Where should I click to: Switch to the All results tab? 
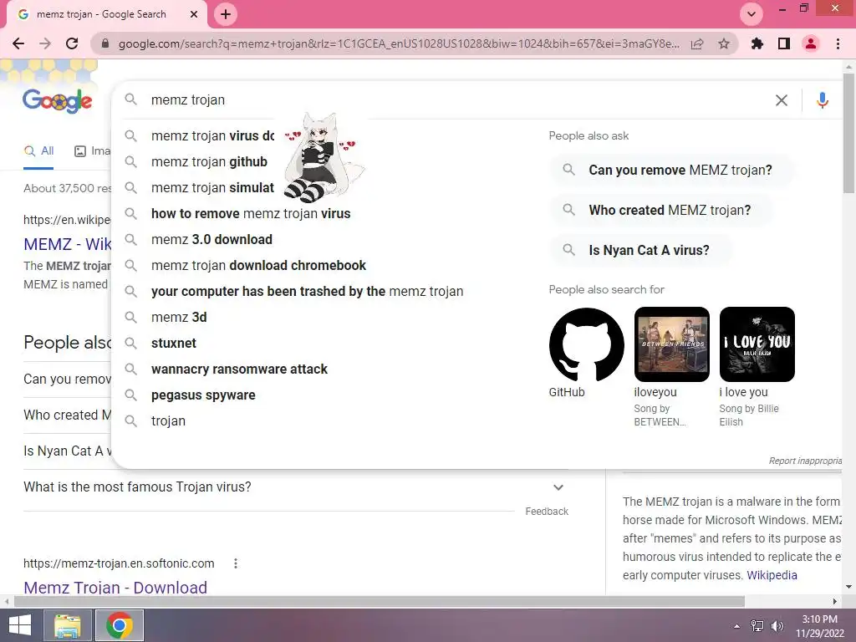point(38,151)
